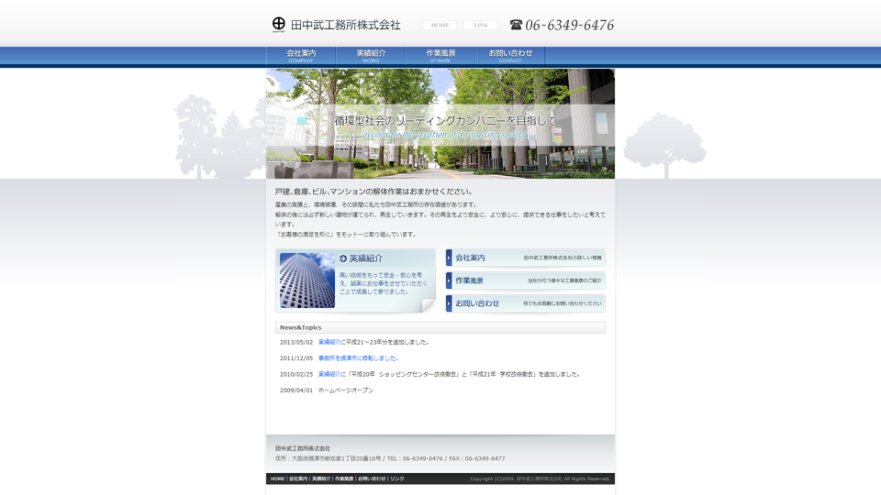This screenshot has width=881, height=495.
Task: Click the telephone icon beside the phone number
Action: coord(516,25)
